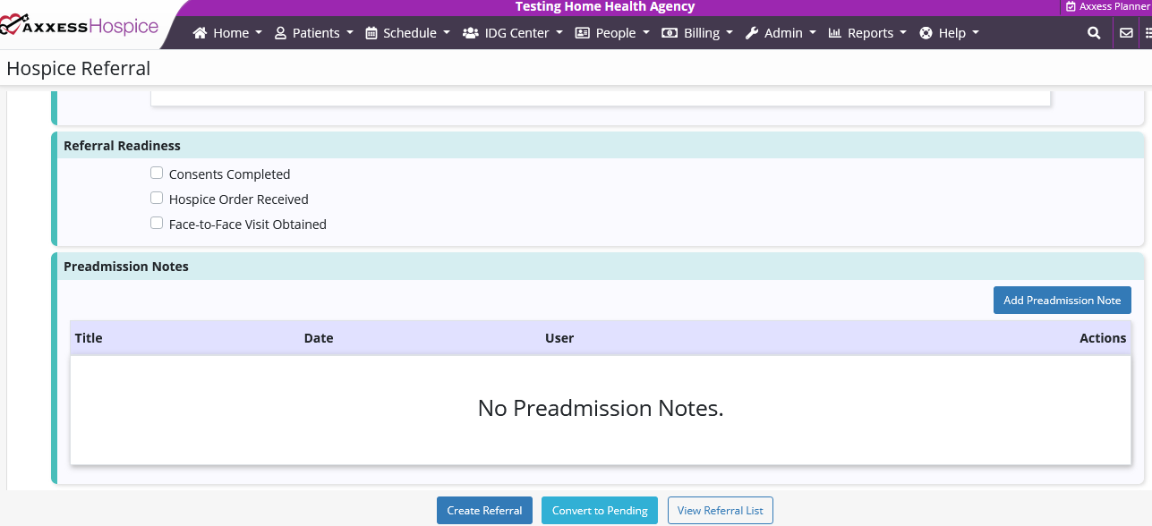Click the search magnifier icon
Screen dimensions: 1152x526
coord(1094,33)
